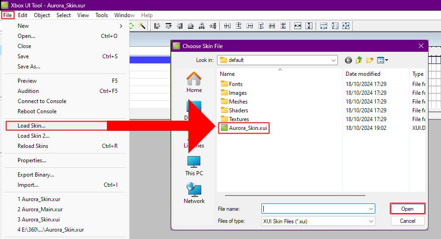Click the blue dotted size-to-both-dimensions toolbar icon
This screenshot has width=441, height=239.
pos(346,26)
